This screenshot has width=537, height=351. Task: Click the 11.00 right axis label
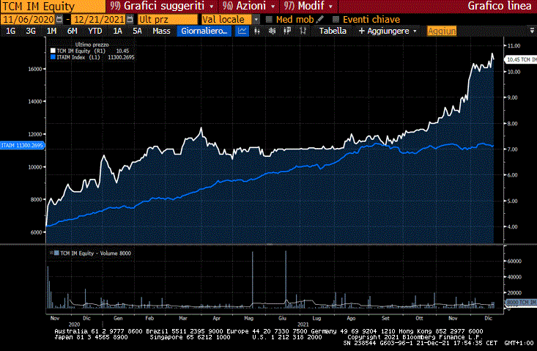pyautogui.click(x=514, y=45)
